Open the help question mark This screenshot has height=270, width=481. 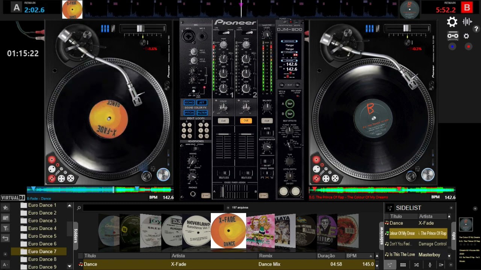coord(476,29)
